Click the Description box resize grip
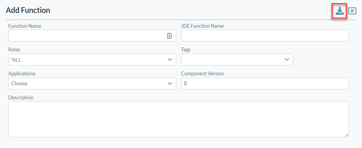The height and width of the screenshot is (148, 362). 347,135
